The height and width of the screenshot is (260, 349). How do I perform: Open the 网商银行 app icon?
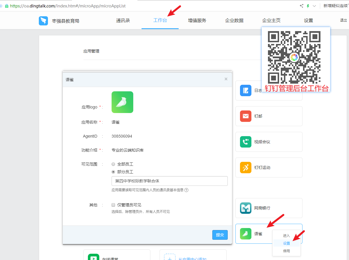tap(246, 208)
